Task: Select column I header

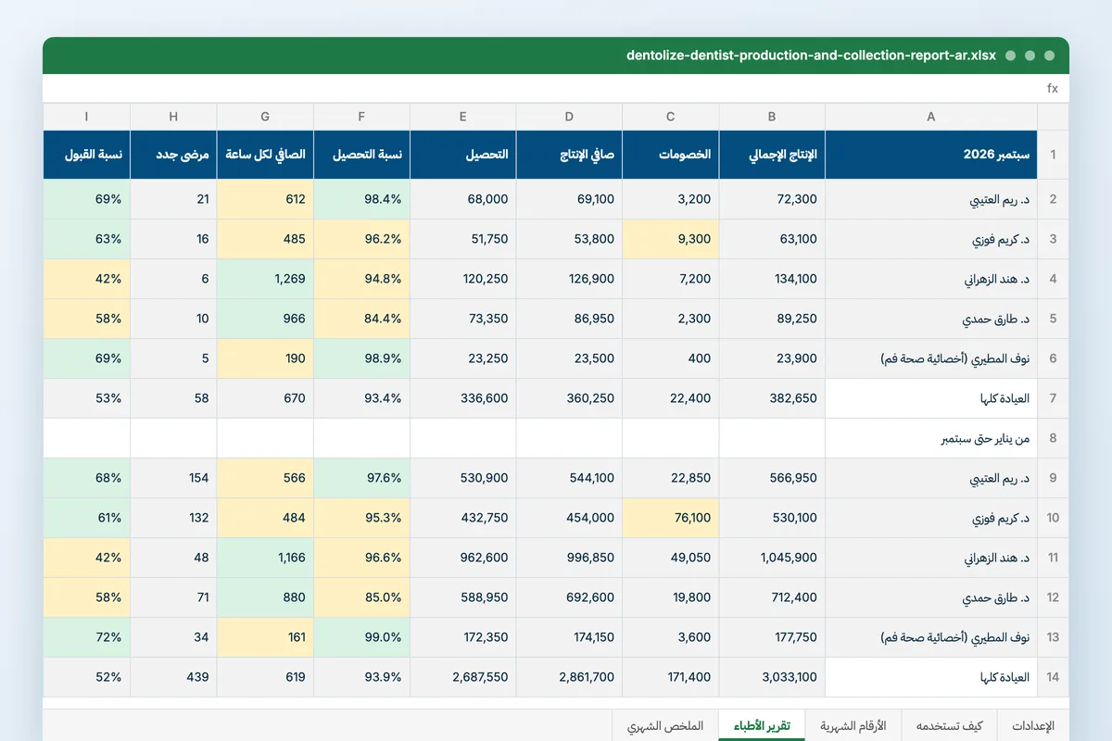Action: [x=86, y=117]
